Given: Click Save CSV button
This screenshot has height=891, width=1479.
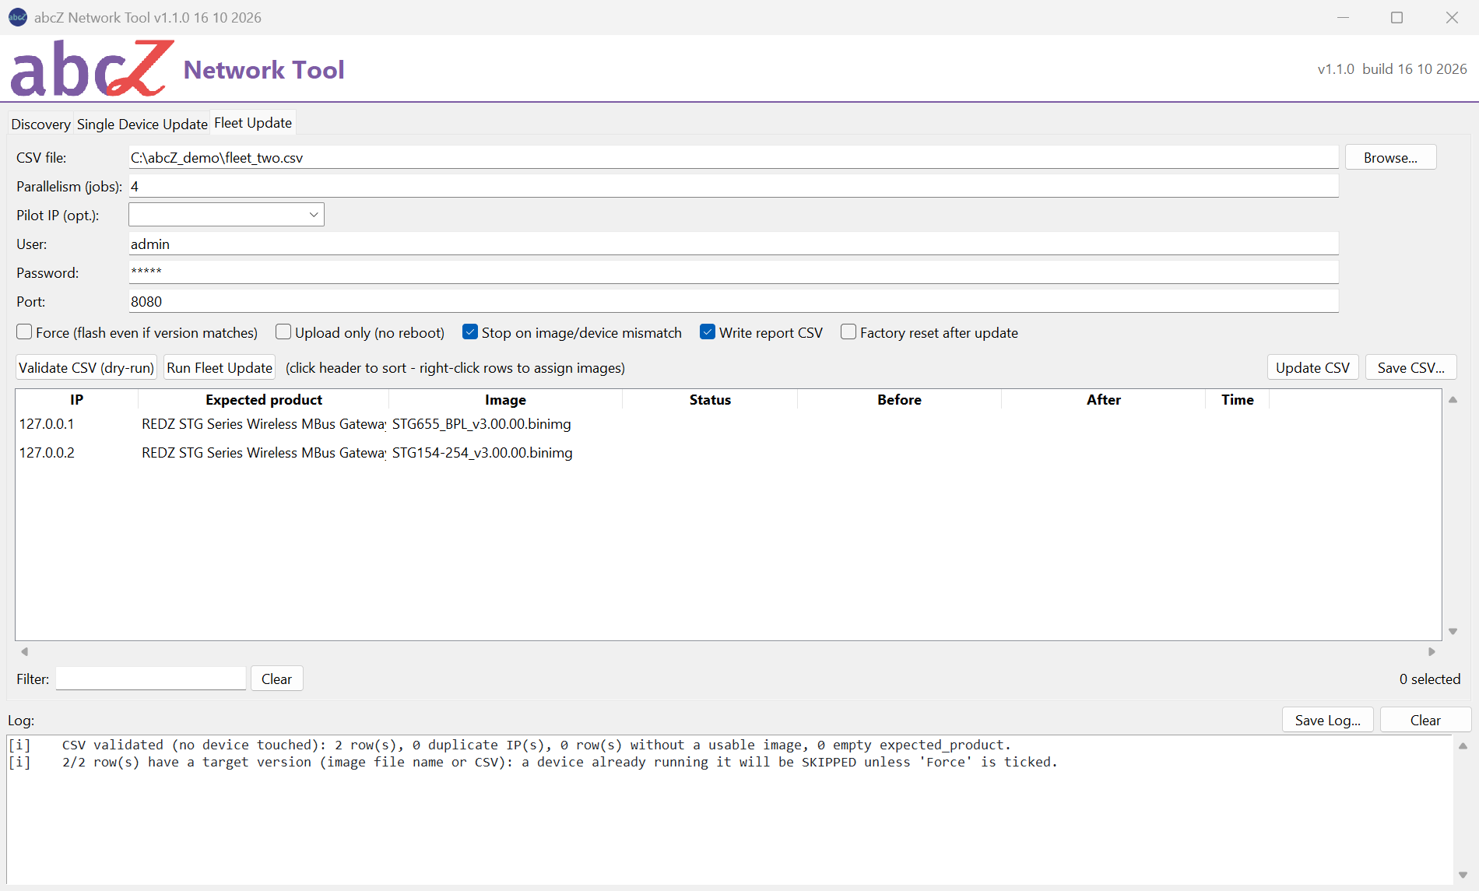Looking at the screenshot, I should pyautogui.click(x=1410, y=367).
